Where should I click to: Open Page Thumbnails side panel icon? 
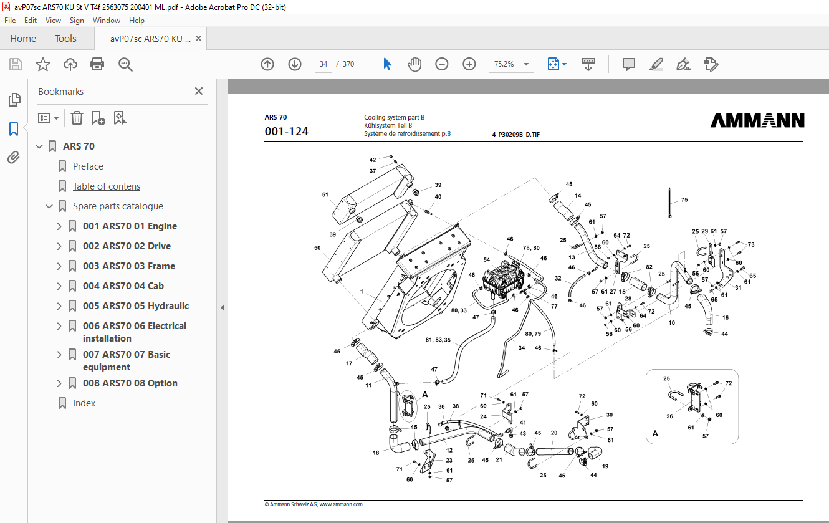[x=14, y=100]
